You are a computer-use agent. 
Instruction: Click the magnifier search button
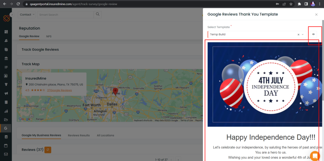(98, 15)
